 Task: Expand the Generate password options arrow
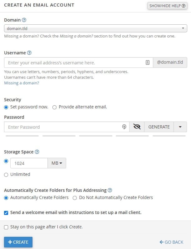click(x=180, y=127)
